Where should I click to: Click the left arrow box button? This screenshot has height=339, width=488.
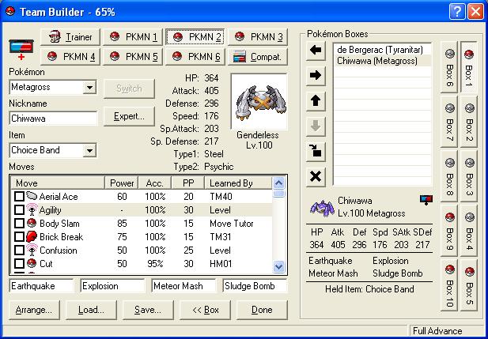point(316,50)
